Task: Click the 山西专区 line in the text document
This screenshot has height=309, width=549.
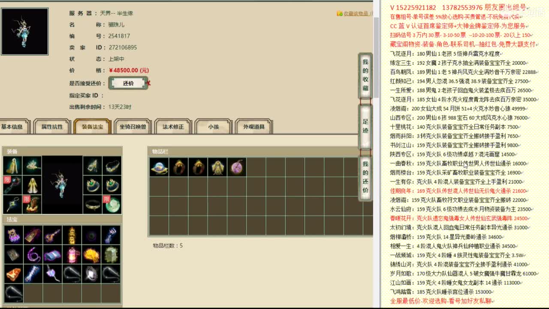Action: [460, 118]
